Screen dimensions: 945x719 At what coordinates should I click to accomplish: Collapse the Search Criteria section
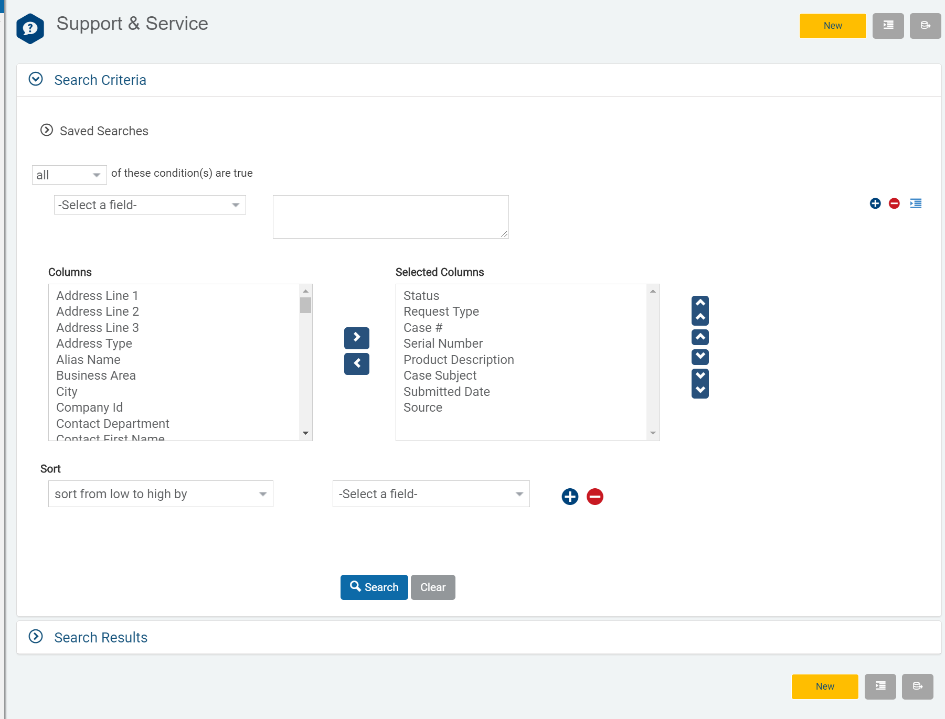click(36, 79)
